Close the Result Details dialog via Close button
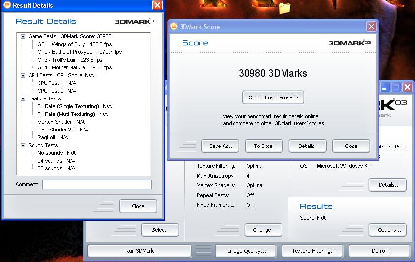This screenshot has width=415, height=262. tap(138, 206)
